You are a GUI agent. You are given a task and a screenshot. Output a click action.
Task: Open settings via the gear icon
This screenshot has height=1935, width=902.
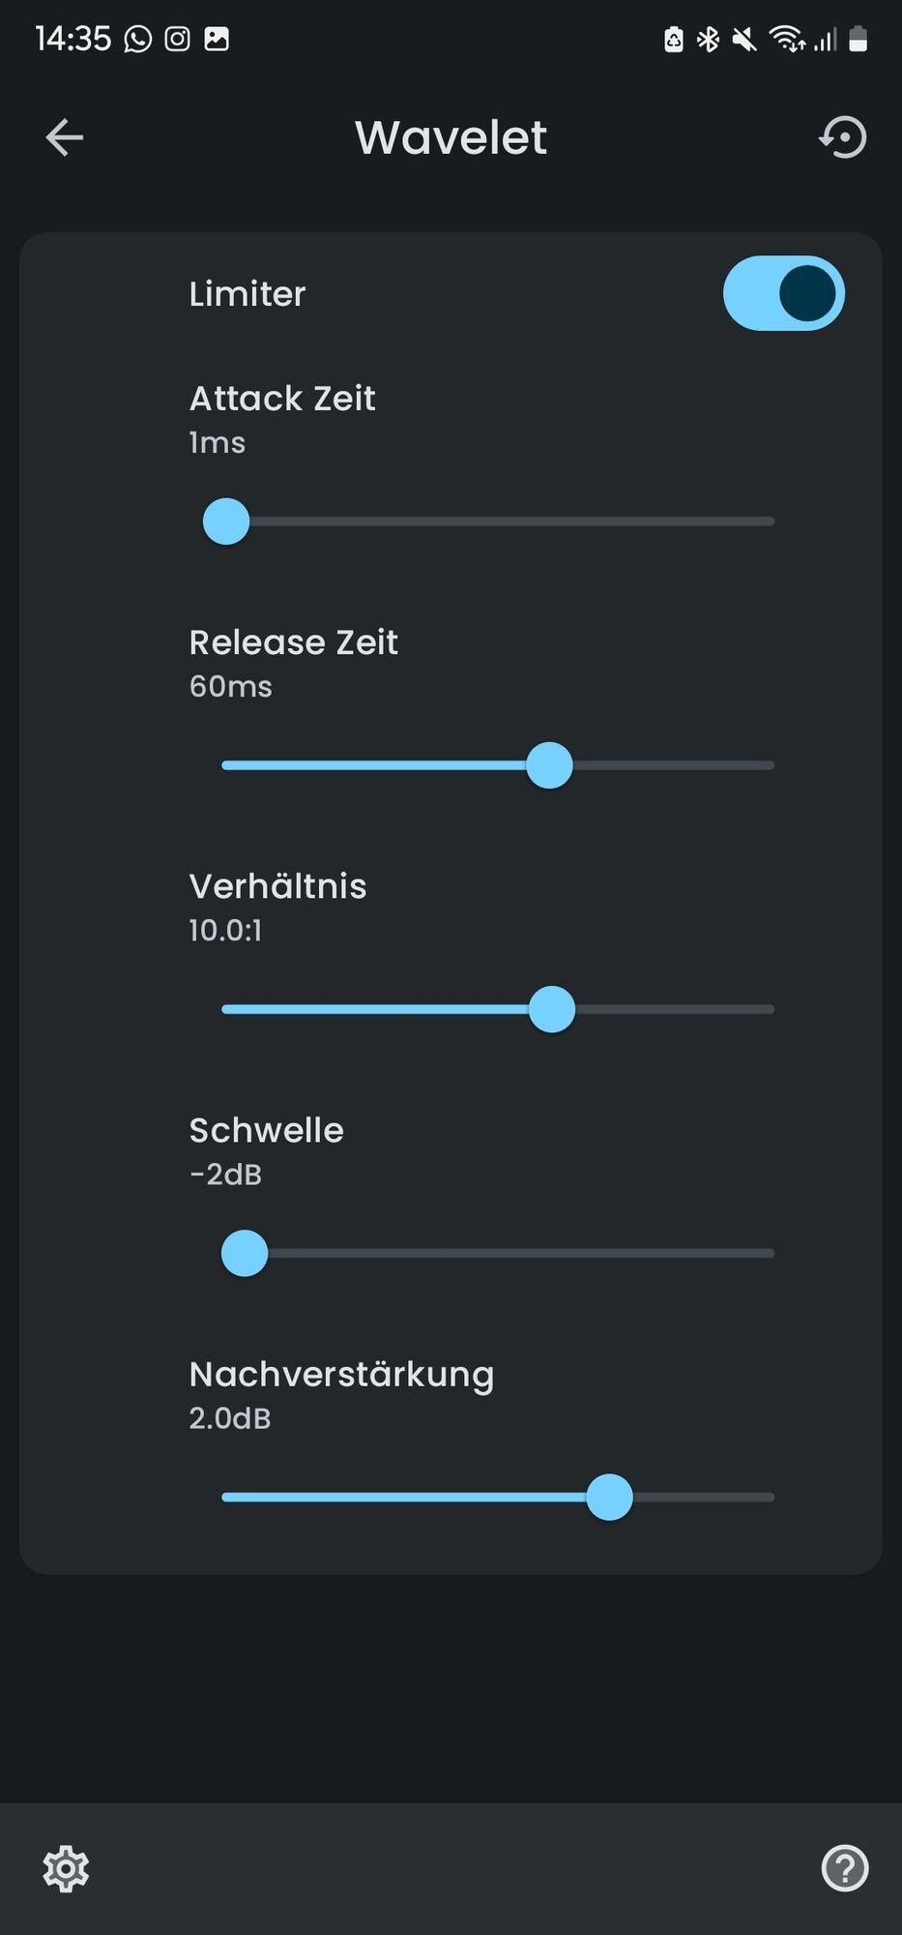pyautogui.click(x=66, y=1868)
